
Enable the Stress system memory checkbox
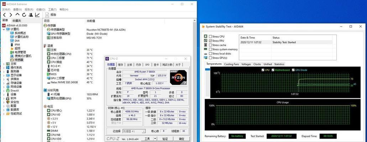pyautogui.click(x=210, y=49)
